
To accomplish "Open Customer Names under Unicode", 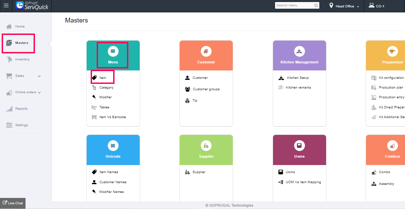I will coord(113,182).
